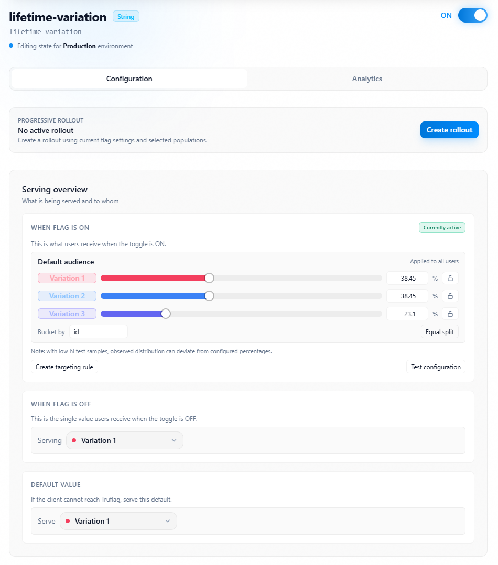Click the lock icon for Variation 1
The image size is (498, 565).
(x=450, y=278)
